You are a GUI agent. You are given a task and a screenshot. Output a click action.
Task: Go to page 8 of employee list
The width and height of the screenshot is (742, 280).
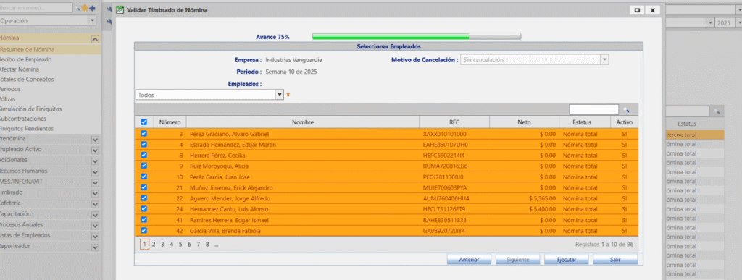click(207, 244)
